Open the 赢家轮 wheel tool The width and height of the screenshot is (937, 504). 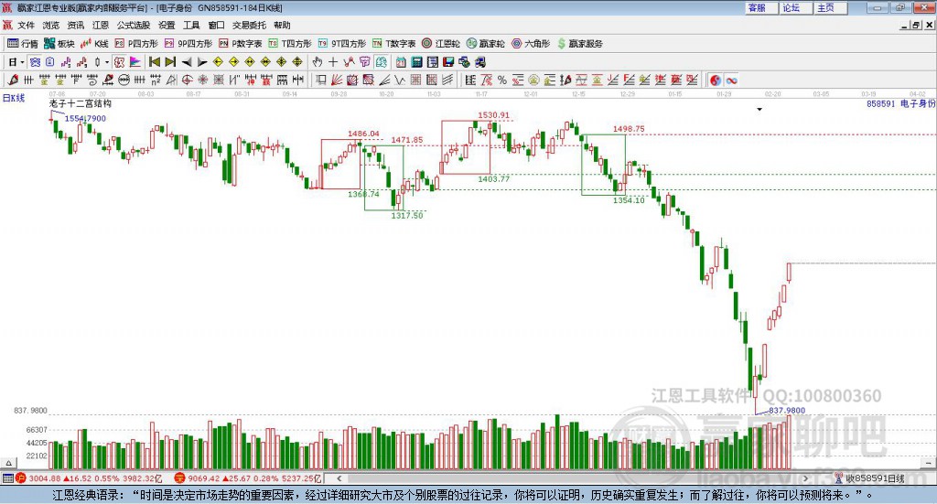coord(486,44)
